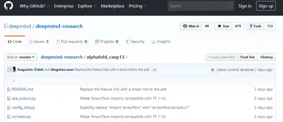Go to parent directory via the ".." link

(14, 81)
